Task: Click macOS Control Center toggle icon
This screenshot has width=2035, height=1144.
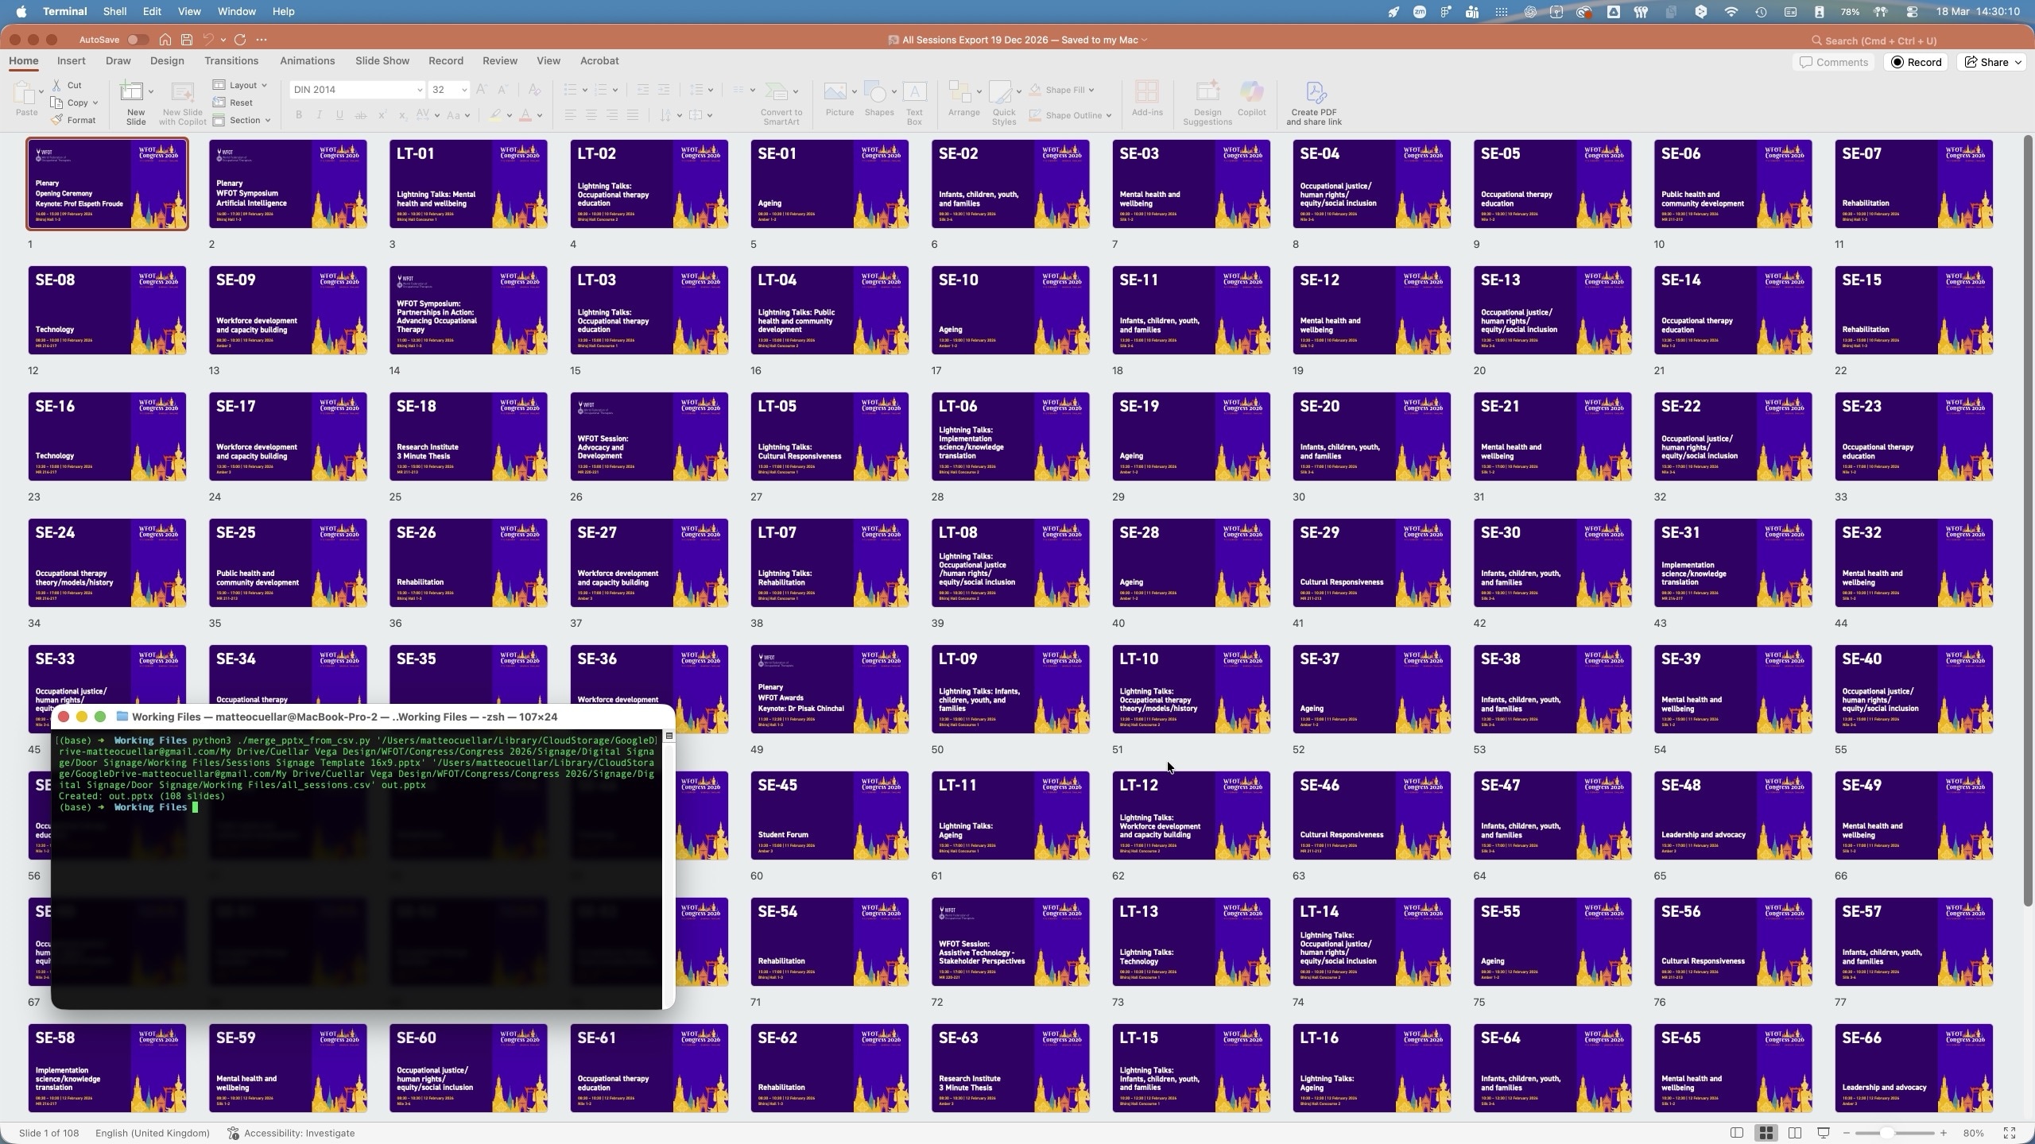Action: [x=1912, y=12]
